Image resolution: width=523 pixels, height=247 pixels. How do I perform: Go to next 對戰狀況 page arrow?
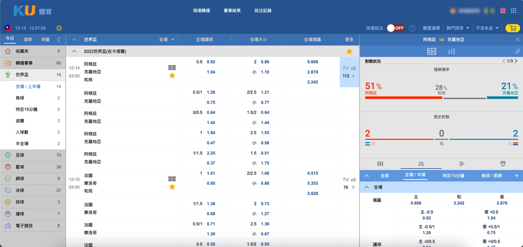516,61
